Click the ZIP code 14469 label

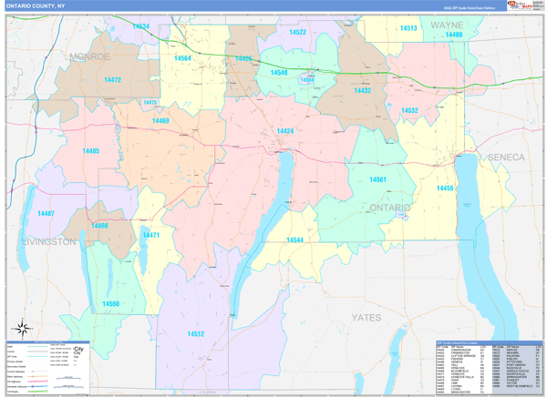160,120
